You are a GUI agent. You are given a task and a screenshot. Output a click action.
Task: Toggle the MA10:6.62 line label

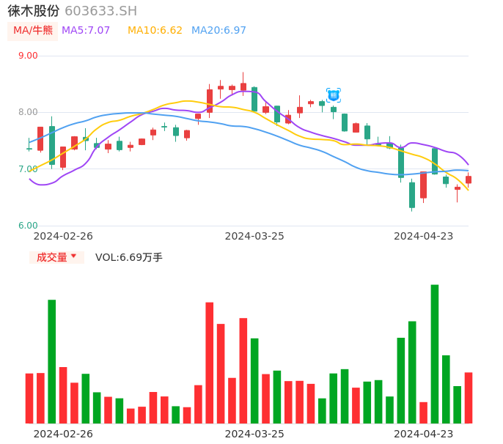pyautogui.click(x=155, y=31)
